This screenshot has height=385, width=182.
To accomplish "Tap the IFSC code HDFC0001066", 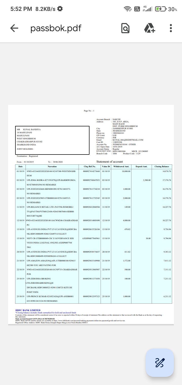I will [x=119, y=151].
